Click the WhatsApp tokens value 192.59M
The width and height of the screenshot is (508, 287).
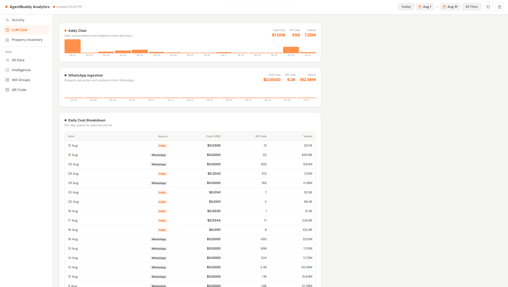(308, 80)
